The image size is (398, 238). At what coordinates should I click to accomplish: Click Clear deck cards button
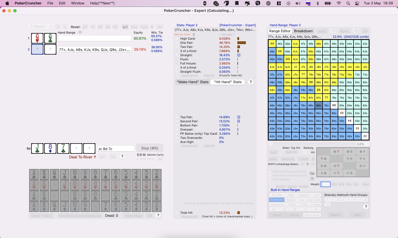42,216
